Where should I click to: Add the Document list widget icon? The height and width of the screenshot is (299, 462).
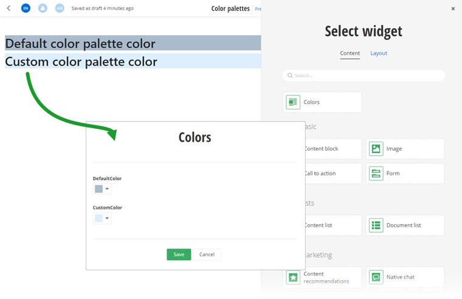coord(376,225)
